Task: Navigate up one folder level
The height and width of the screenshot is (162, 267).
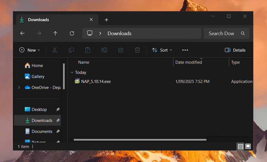Action: (55, 33)
